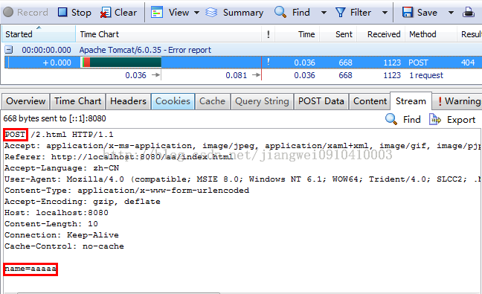Click the horizontal scrollbar of the stream pane
This screenshot has width=482, height=294.
pyautogui.click(x=118, y=293)
